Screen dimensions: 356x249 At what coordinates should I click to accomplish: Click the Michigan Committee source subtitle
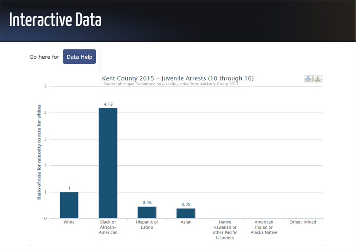click(x=171, y=84)
